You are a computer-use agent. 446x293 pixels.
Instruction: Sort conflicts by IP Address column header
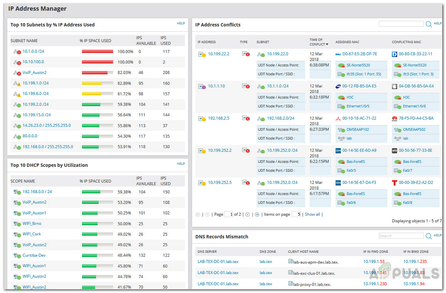pyautogui.click(x=207, y=42)
